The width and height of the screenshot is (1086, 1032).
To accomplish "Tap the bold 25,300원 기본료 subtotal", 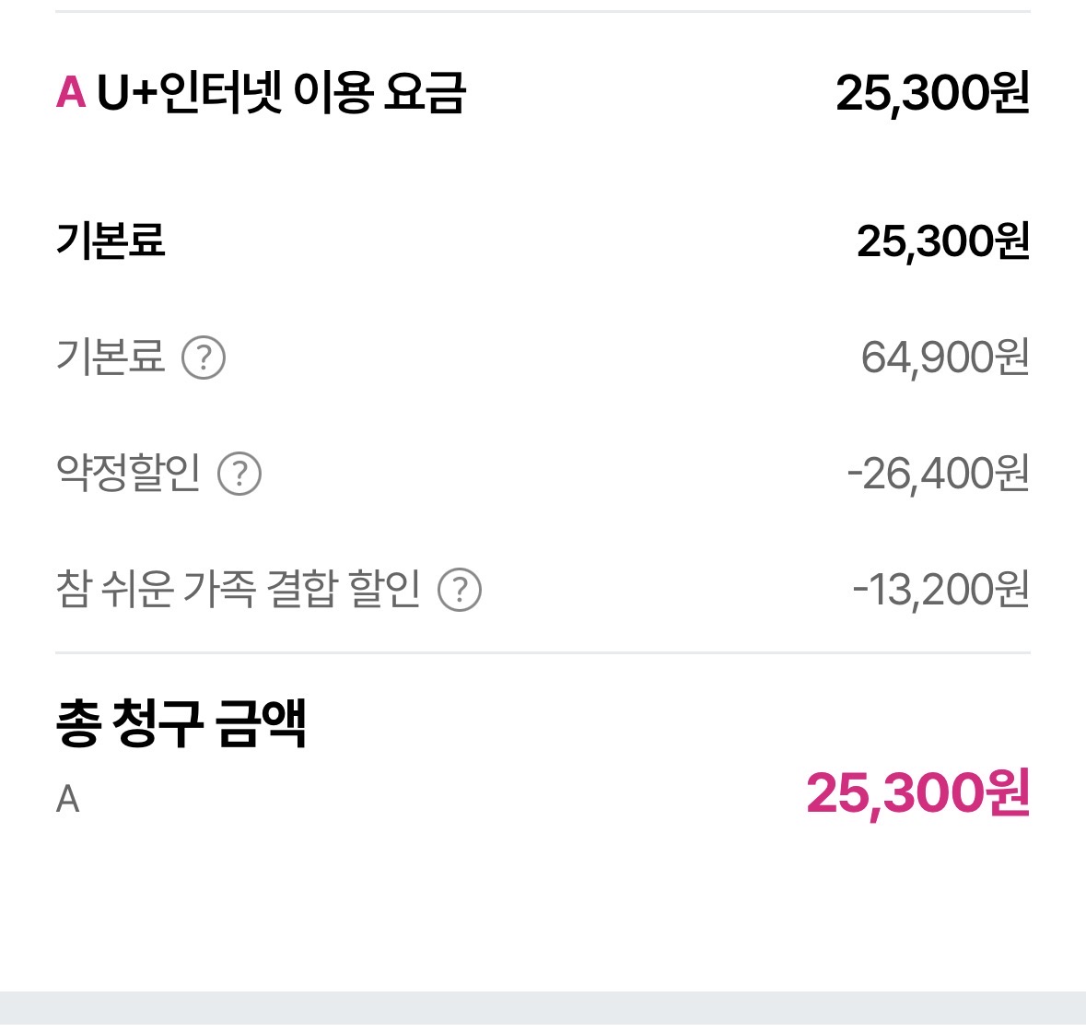I will pyautogui.click(x=942, y=241).
